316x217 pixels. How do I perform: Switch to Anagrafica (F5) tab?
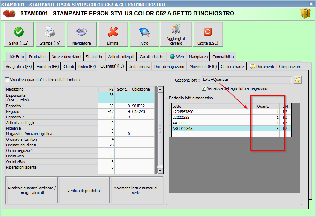[19, 67]
